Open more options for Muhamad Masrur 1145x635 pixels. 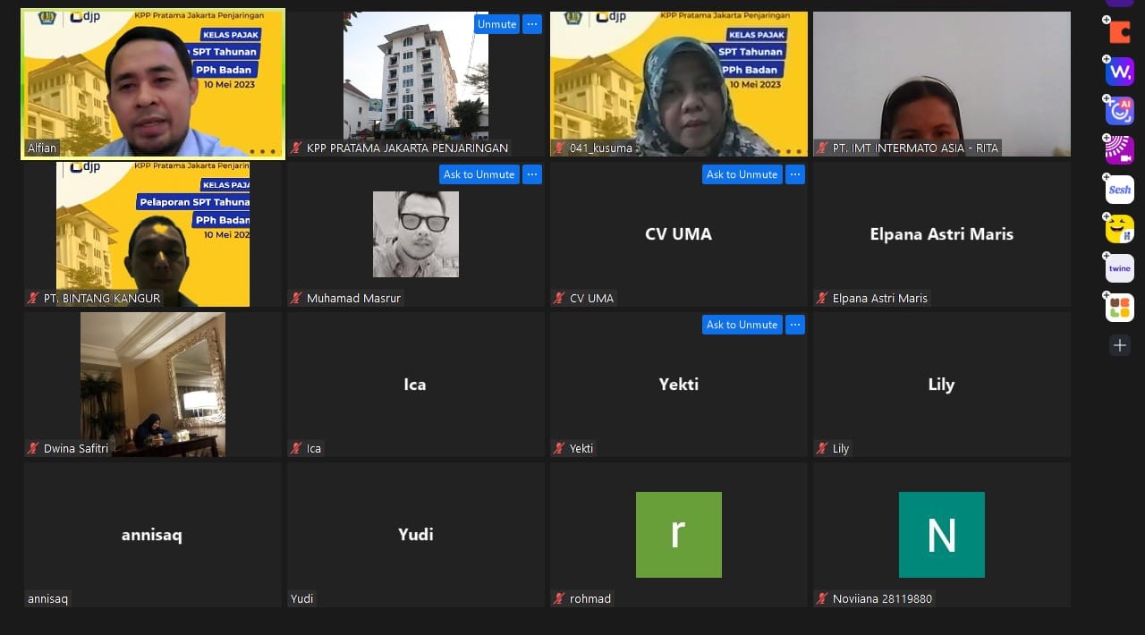(532, 174)
